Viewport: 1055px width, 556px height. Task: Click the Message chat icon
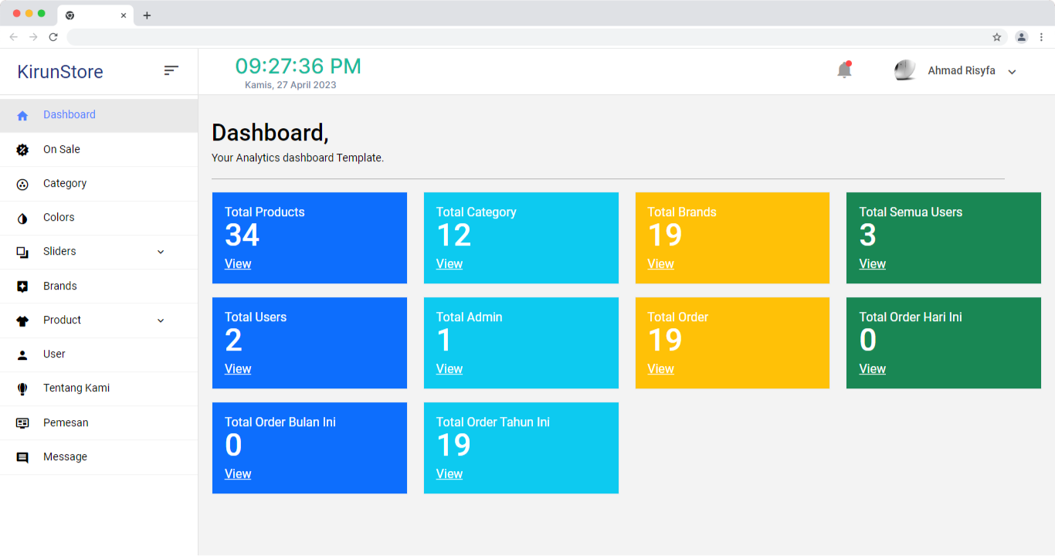click(22, 457)
